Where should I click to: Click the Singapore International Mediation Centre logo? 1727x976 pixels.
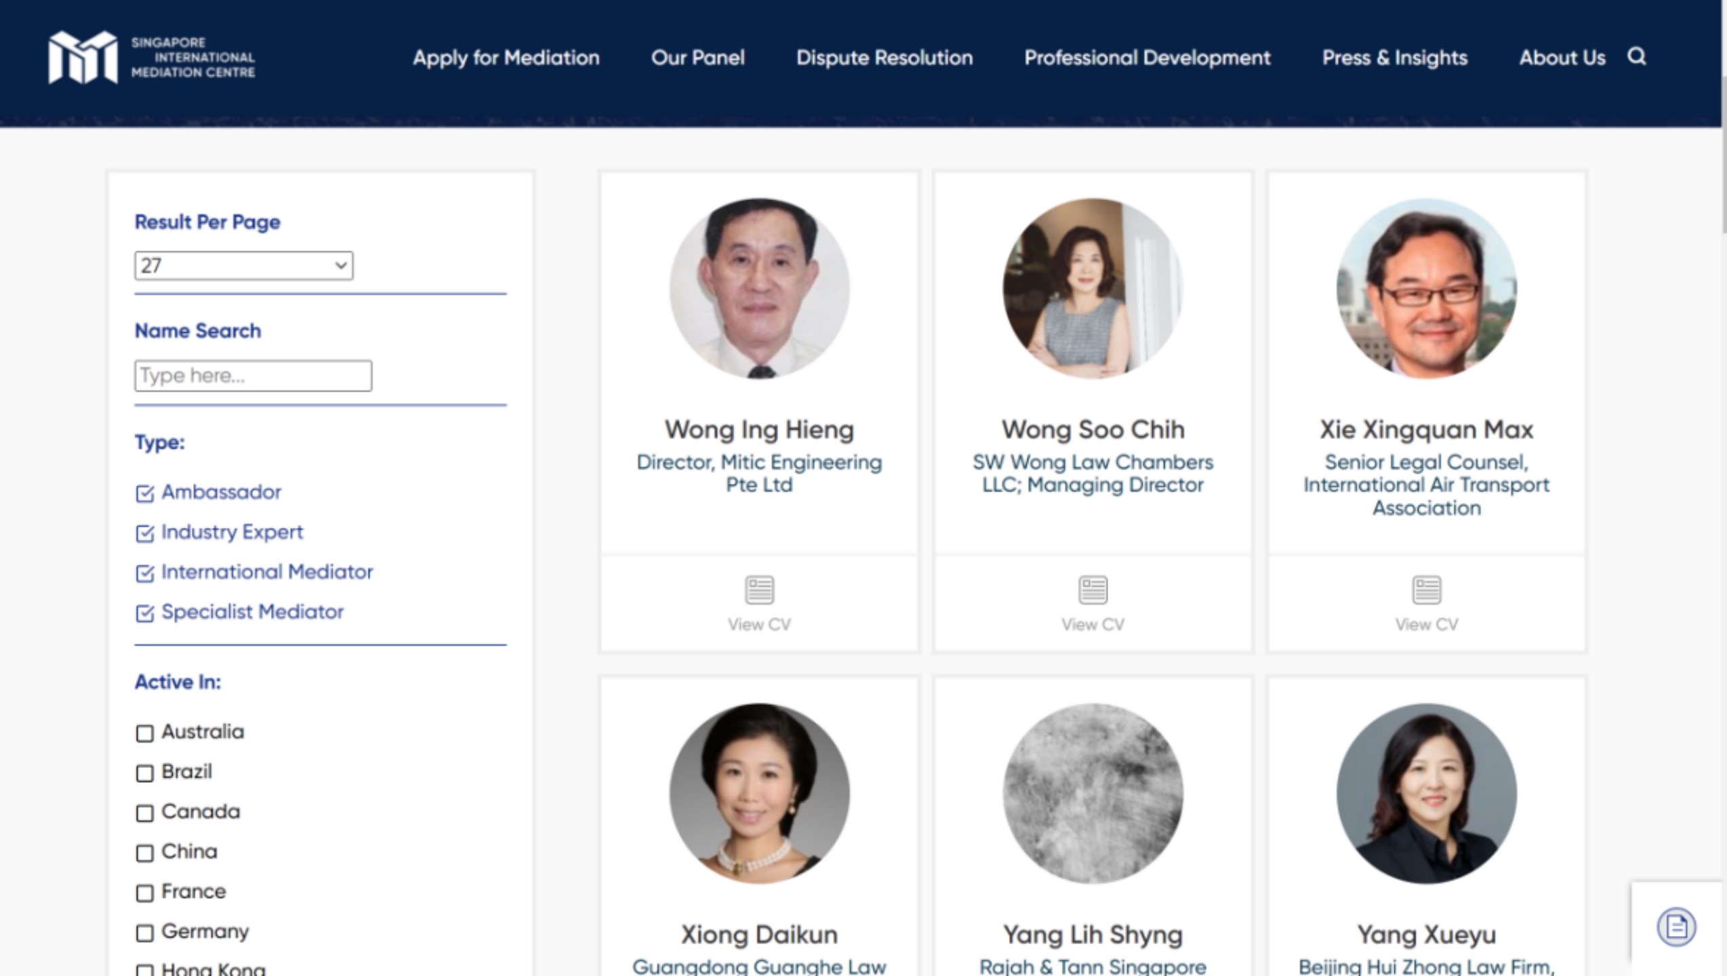151,58
